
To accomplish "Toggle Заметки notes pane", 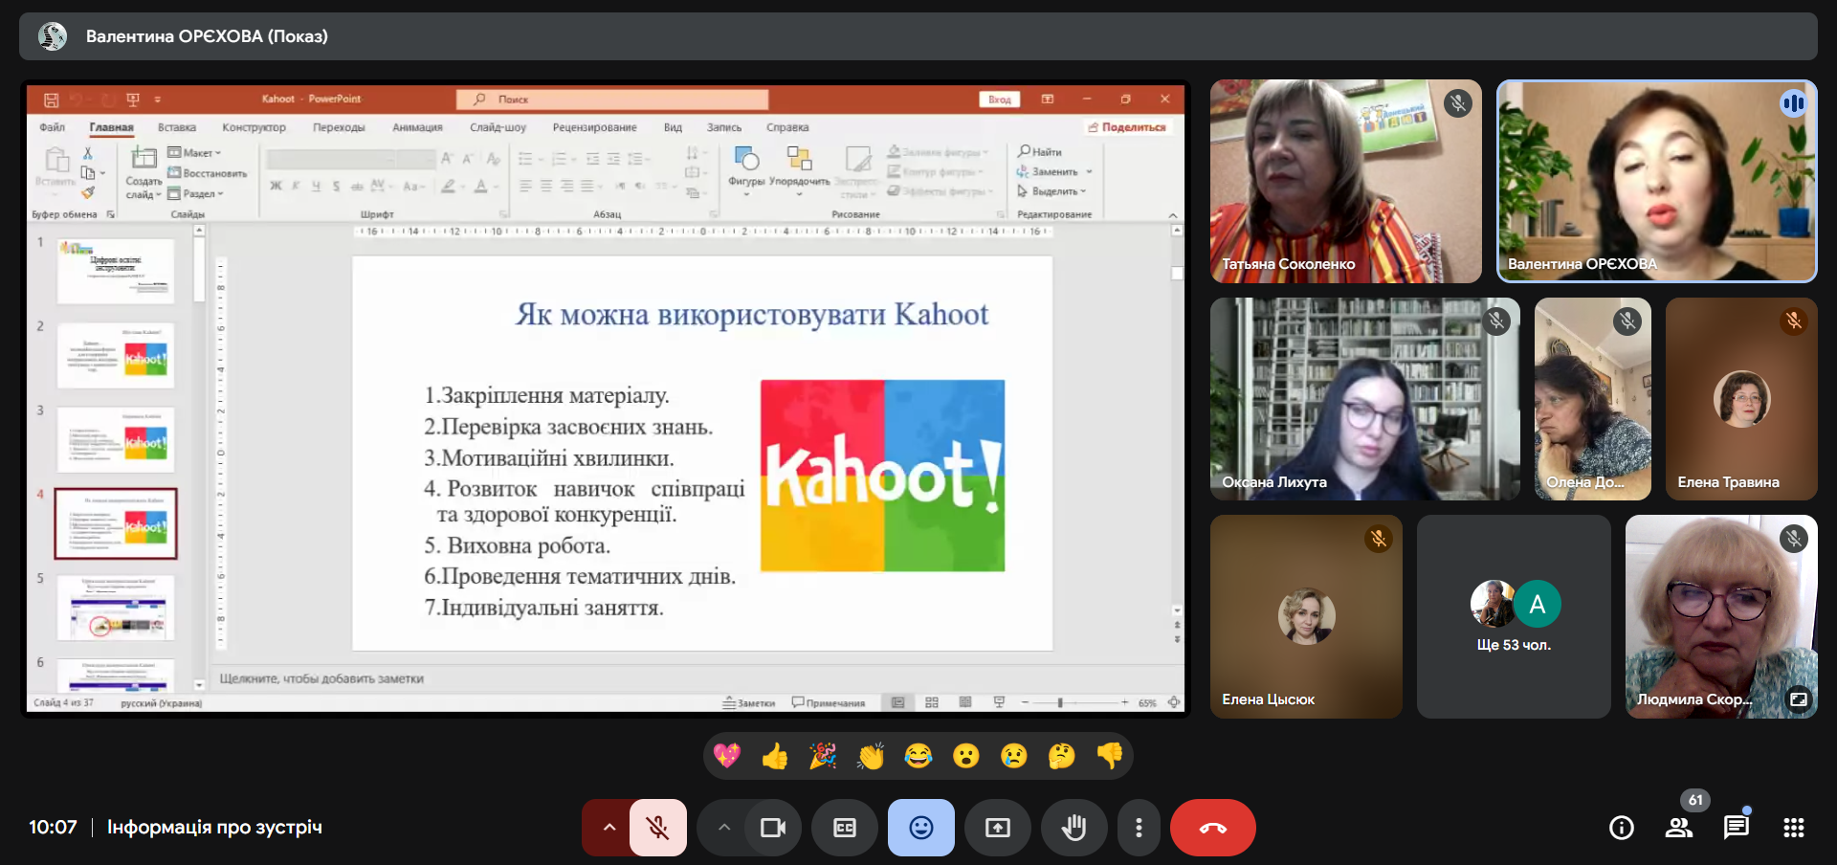I will click(749, 702).
